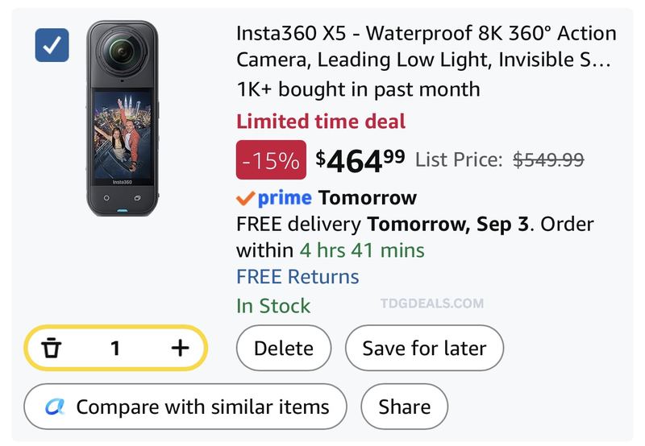Viewport: 645px width, 446px height.
Task: Click the blue AI swirl icon beside Compare
Action: point(55,407)
